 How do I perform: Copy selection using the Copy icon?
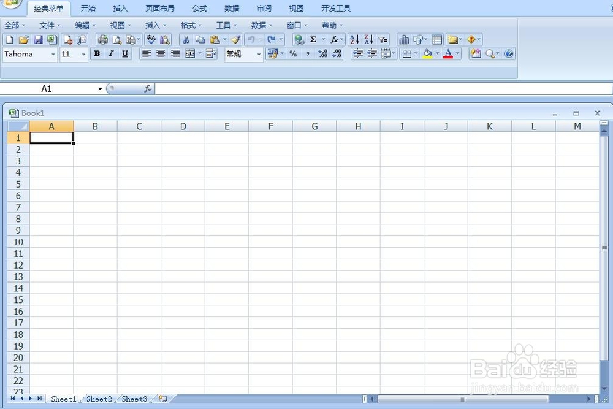200,39
